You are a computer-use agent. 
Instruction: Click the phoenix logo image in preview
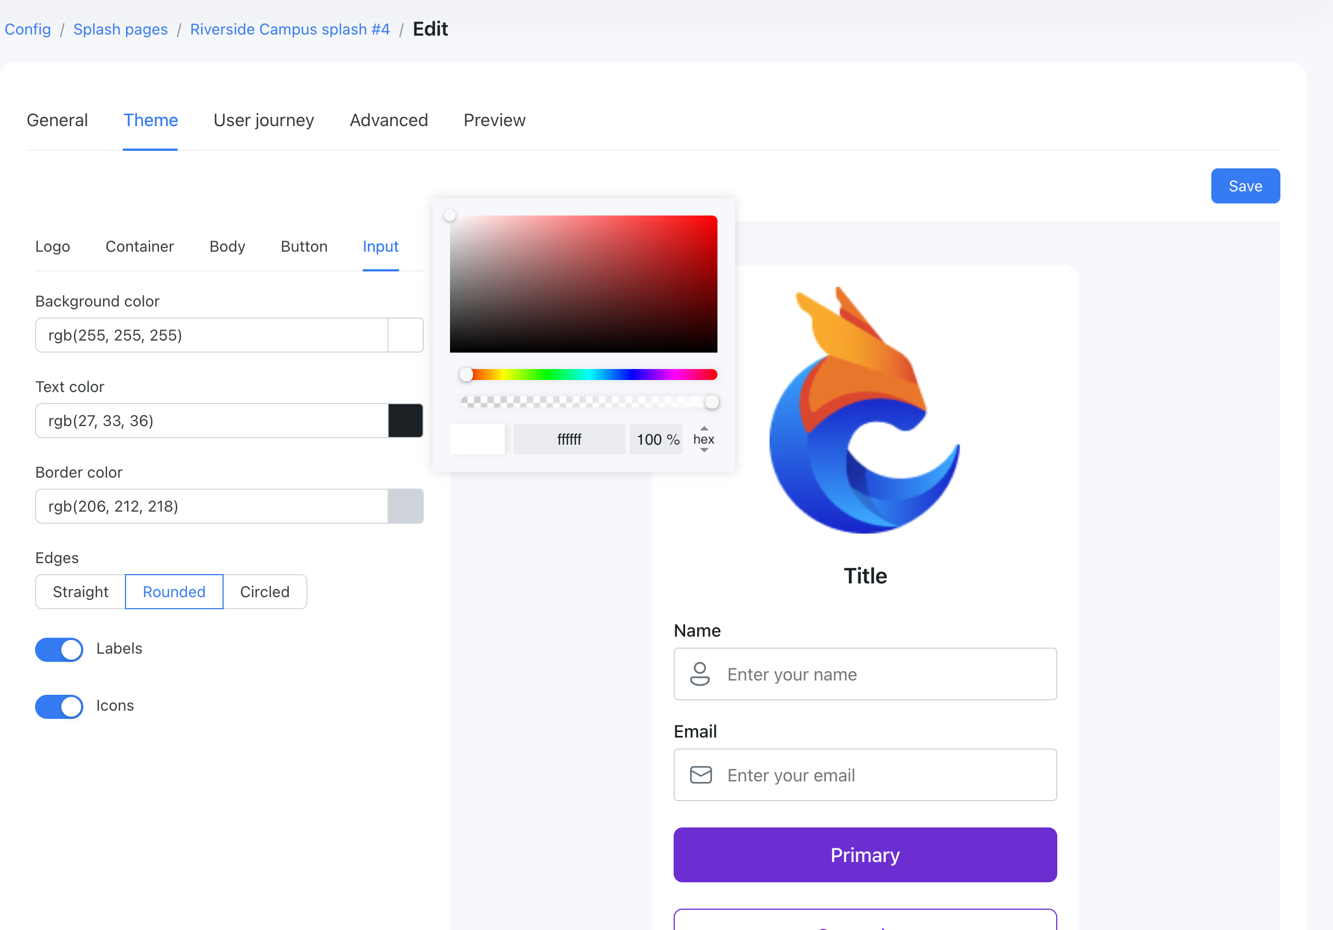(x=864, y=410)
